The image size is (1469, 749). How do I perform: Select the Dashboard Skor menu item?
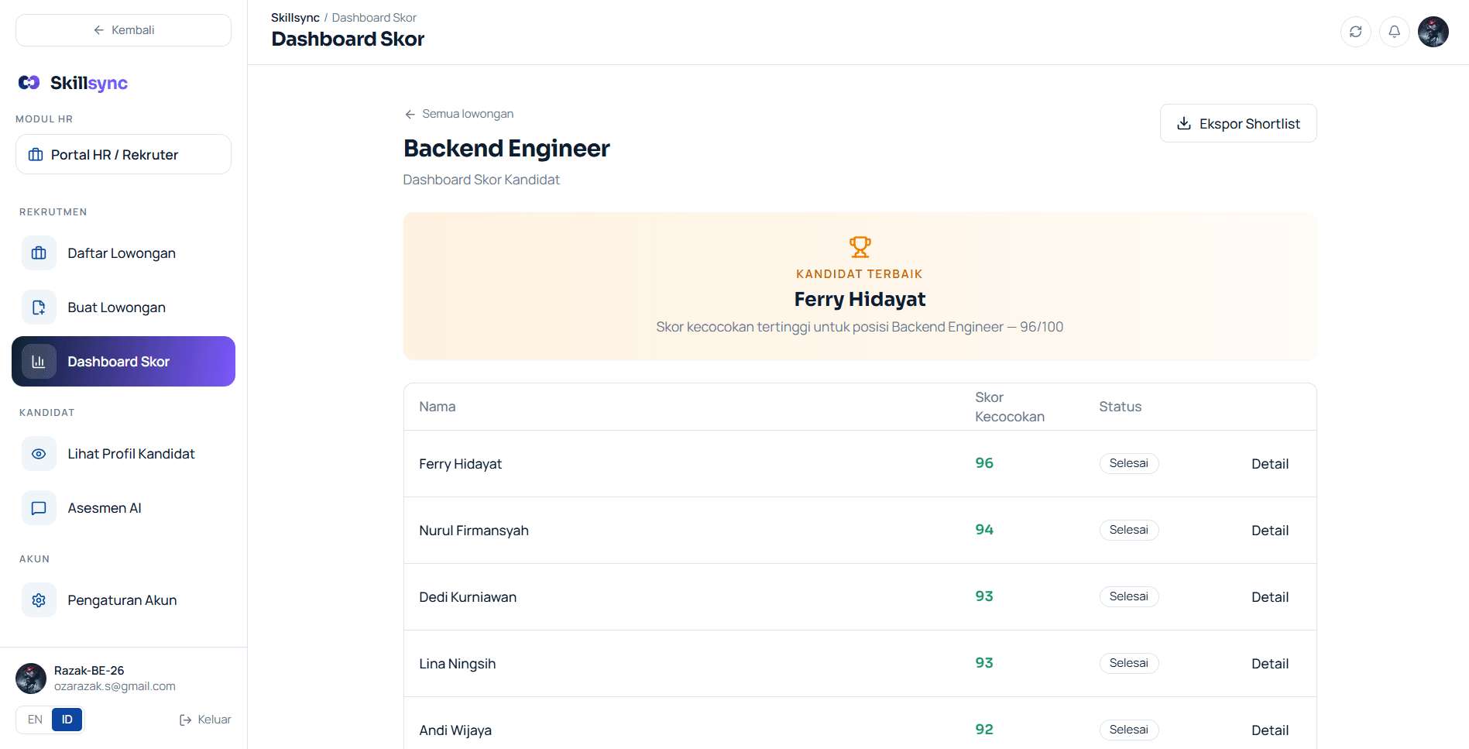(x=123, y=362)
